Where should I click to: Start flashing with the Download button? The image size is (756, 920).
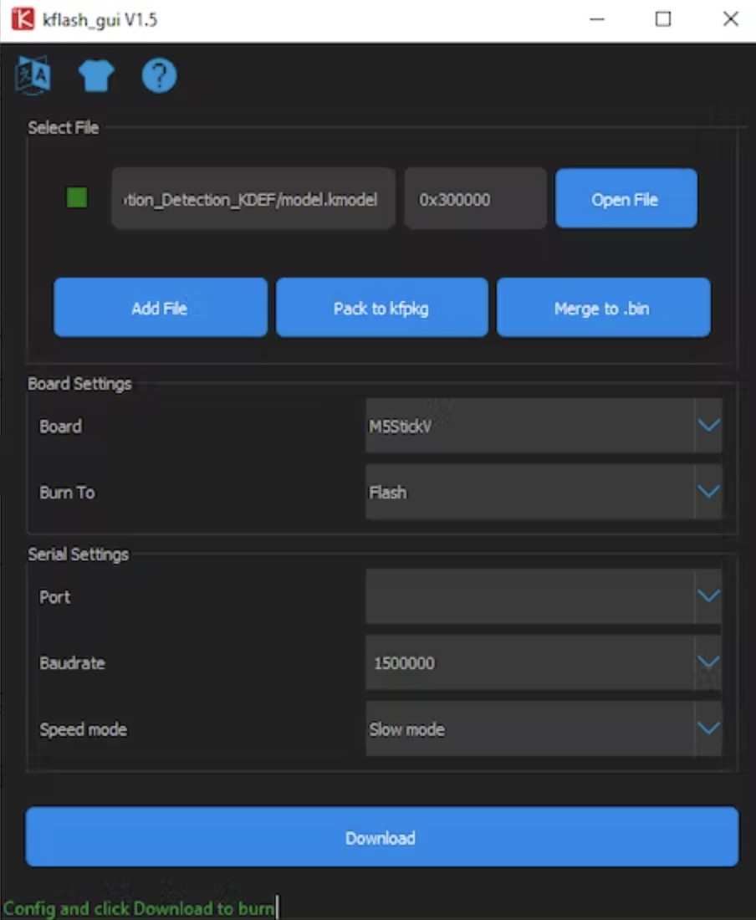click(381, 837)
